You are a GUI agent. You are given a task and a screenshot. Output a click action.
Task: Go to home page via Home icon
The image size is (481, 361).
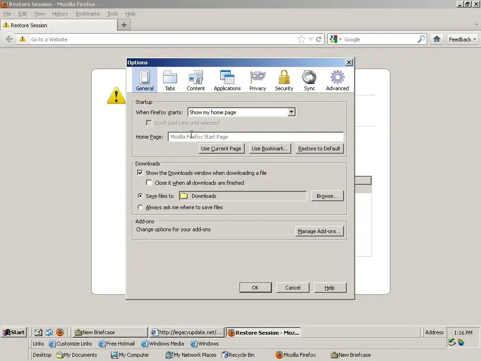tap(437, 39)
